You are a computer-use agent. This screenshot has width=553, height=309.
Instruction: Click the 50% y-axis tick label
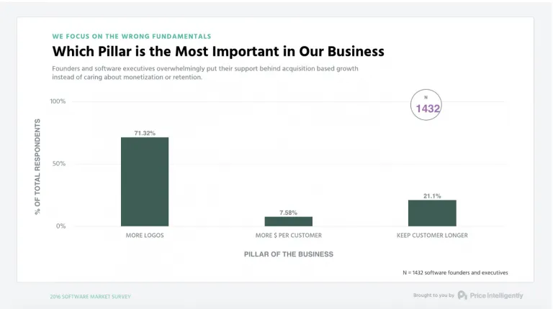tap(59, 164)
